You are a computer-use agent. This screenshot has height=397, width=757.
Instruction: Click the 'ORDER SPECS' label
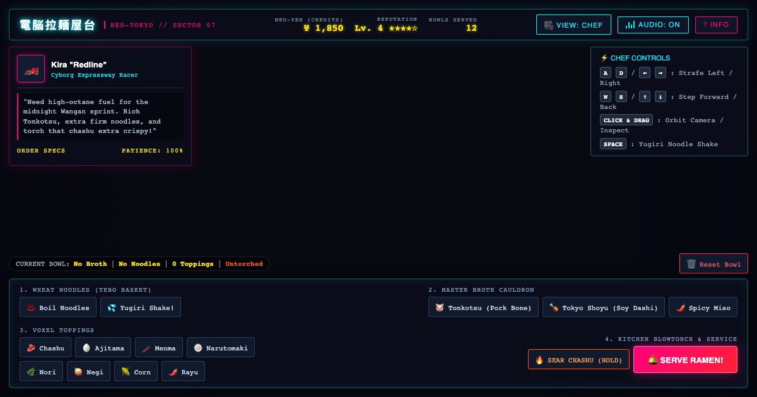pos(41,151)
